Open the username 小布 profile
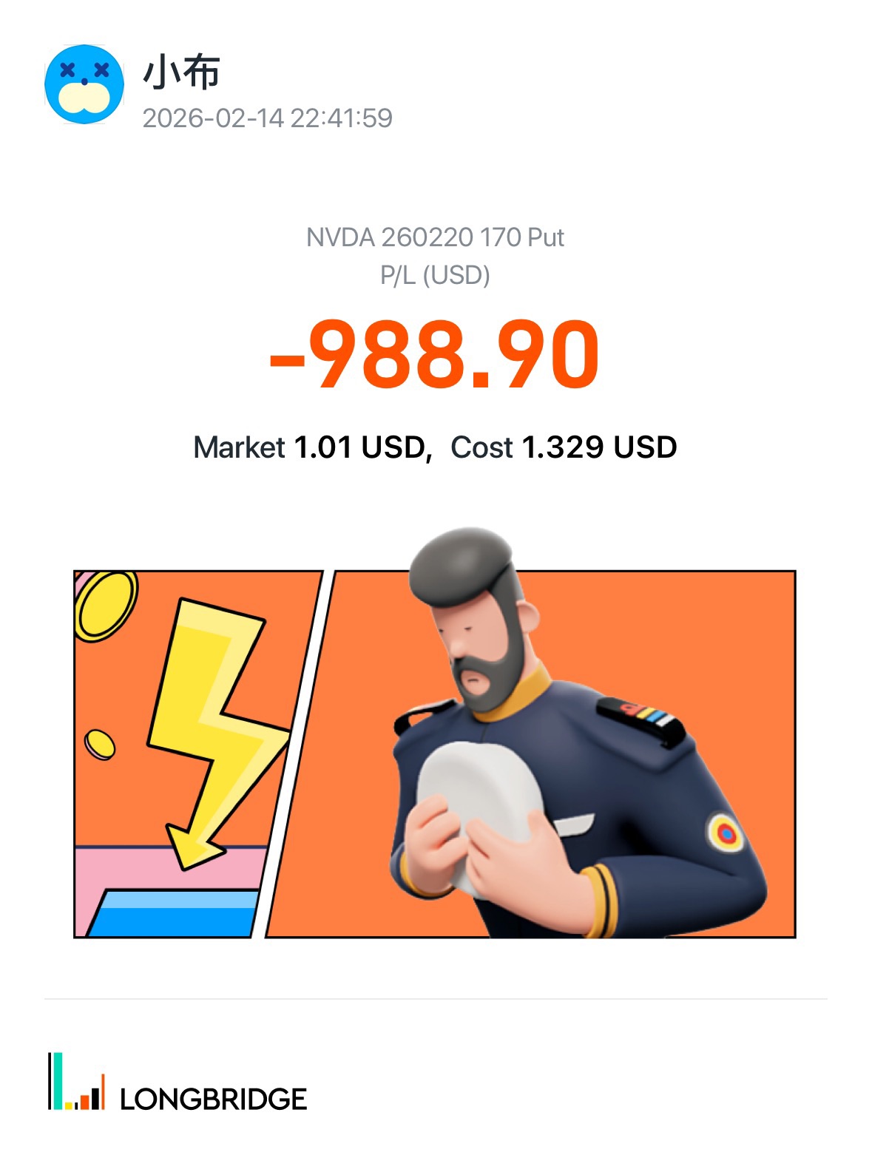 pyautogui.click(x=181, y=72)
